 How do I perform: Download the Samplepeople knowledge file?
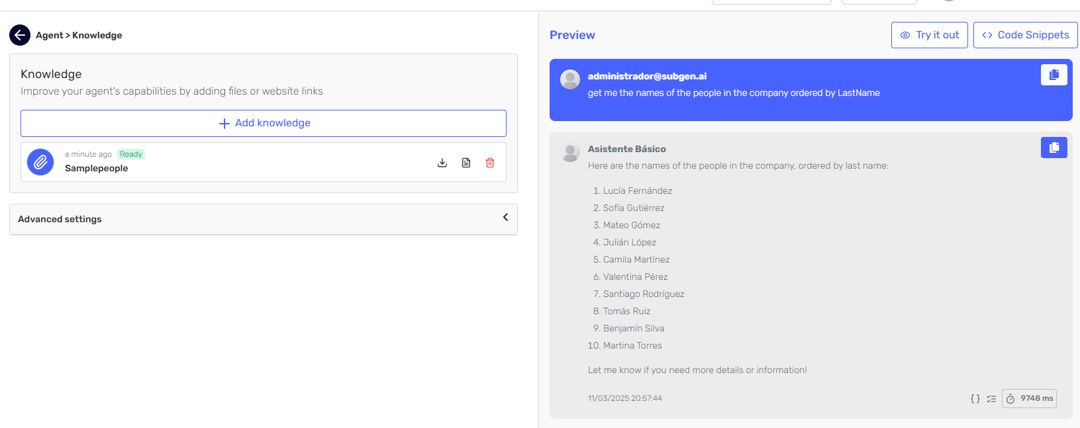(x=442, y=163)
